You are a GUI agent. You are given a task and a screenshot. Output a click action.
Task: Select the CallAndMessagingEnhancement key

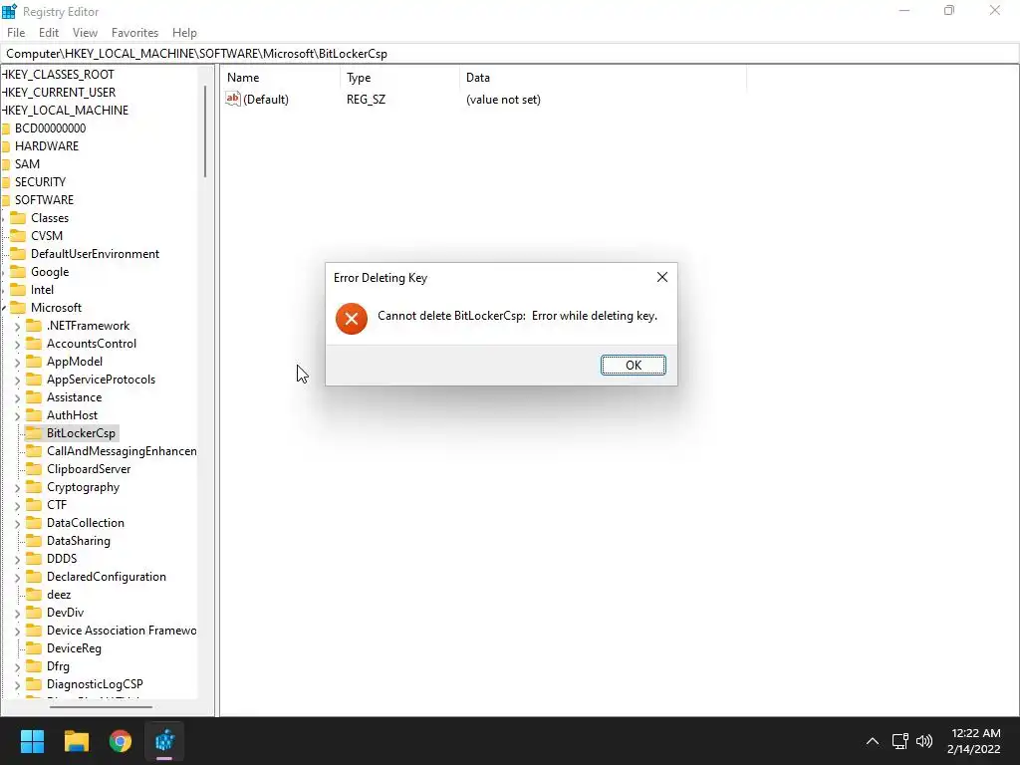122,451
